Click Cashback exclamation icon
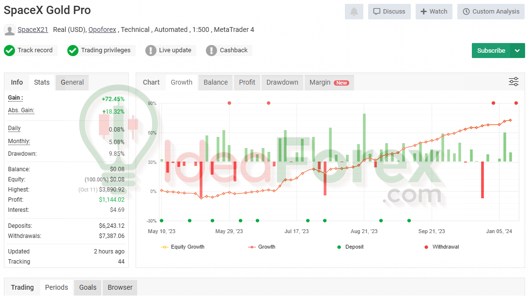 point(212,50)
